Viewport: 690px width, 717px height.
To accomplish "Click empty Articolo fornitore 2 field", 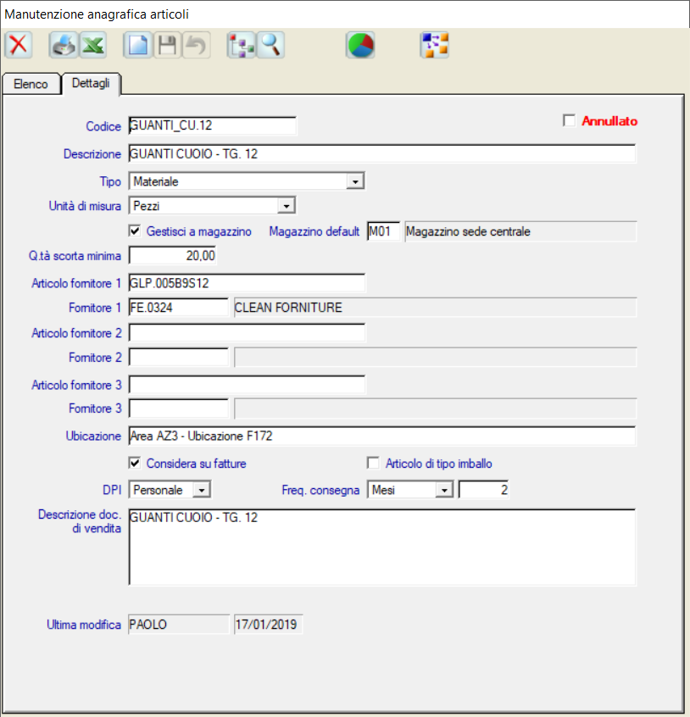I will coord(247,333).
